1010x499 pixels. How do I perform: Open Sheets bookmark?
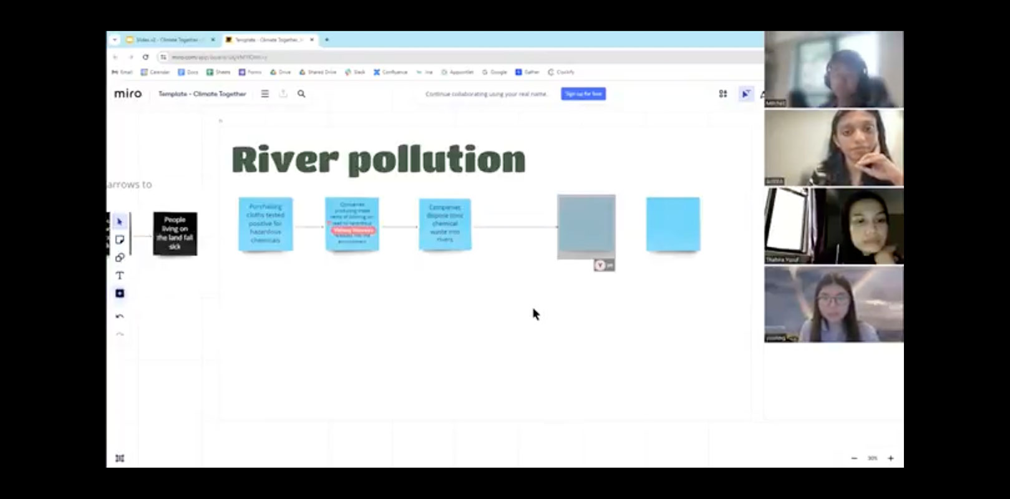(218, 72)
